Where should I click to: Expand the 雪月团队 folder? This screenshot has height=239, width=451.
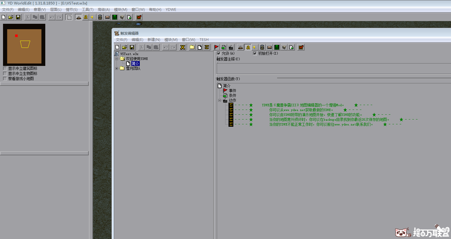(117, 69)
